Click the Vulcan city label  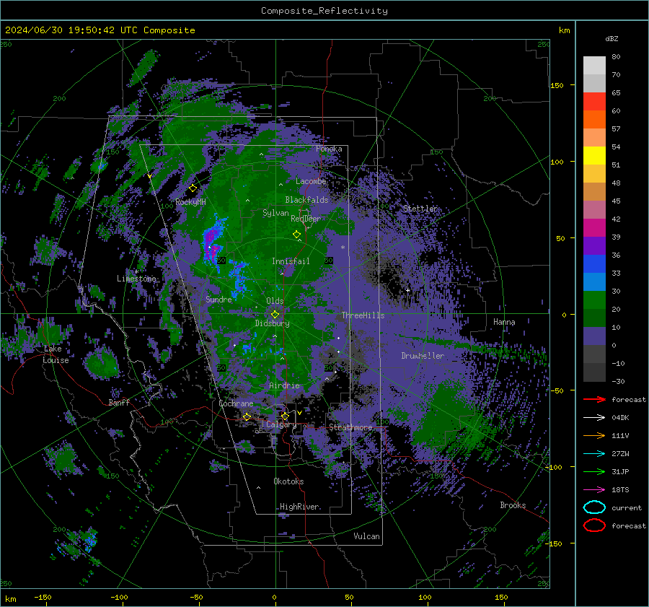pos(366,536)
